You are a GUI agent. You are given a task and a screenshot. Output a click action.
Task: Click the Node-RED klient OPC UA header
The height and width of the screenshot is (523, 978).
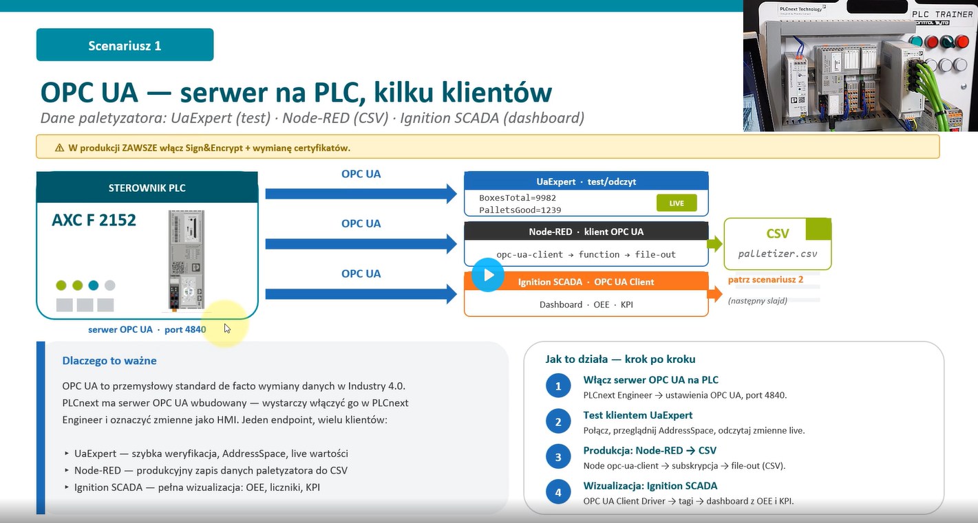point(586,231)
